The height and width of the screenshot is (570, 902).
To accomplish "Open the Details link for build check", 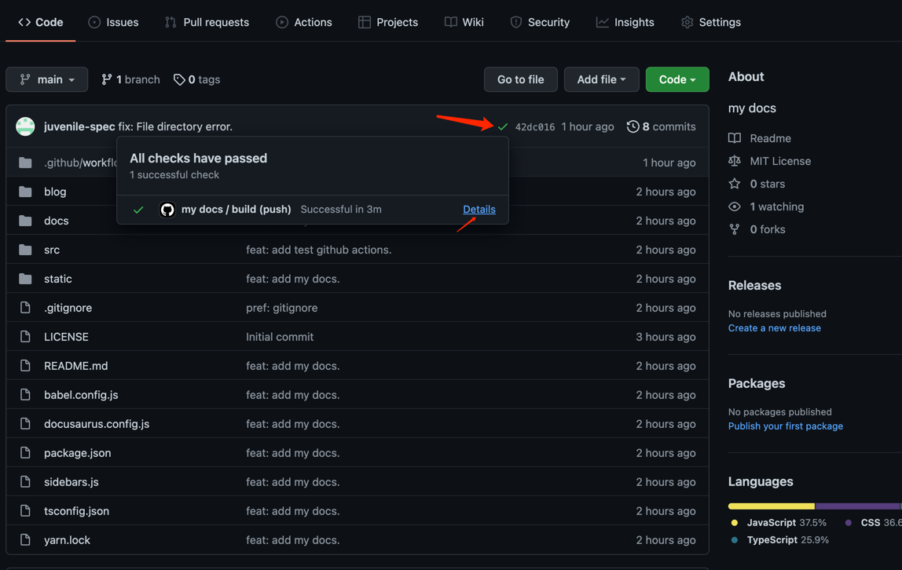I will 479,209.
